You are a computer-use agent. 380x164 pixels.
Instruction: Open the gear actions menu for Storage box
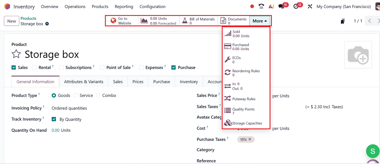47,24
